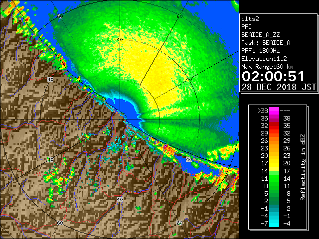Pick the cyan swatch at legend bottom
Viewport: 319px width, 239px height.
click(x=274, y=223)
